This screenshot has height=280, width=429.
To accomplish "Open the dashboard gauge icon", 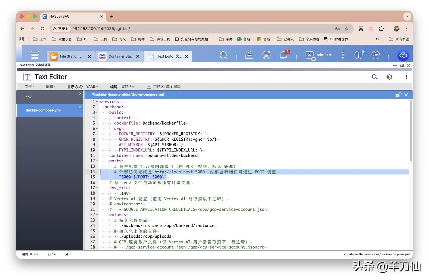I will pos(376,55).
